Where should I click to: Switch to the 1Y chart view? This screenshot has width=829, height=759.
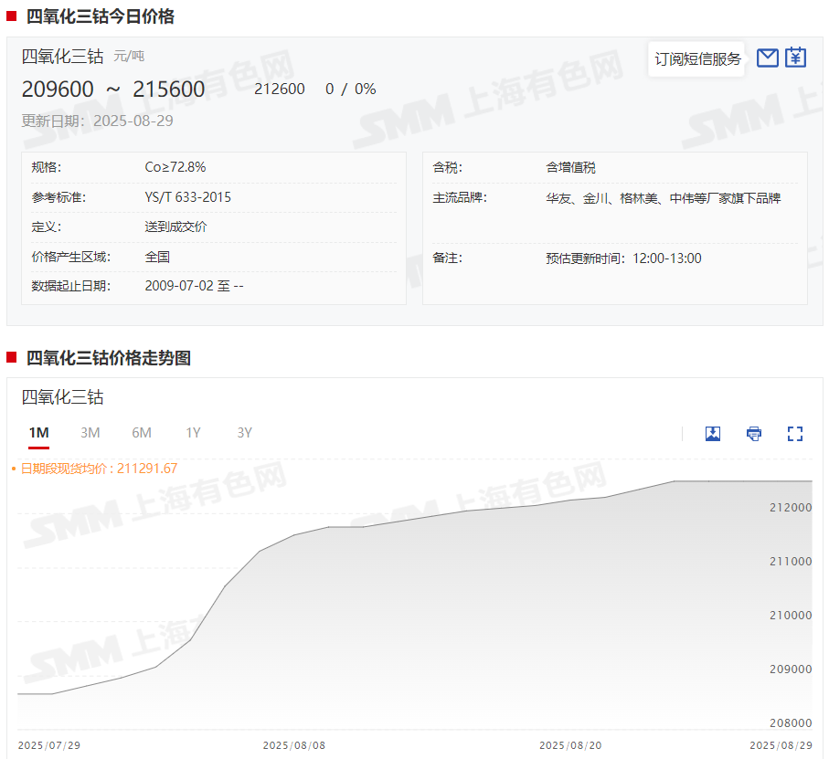point(193,433)
